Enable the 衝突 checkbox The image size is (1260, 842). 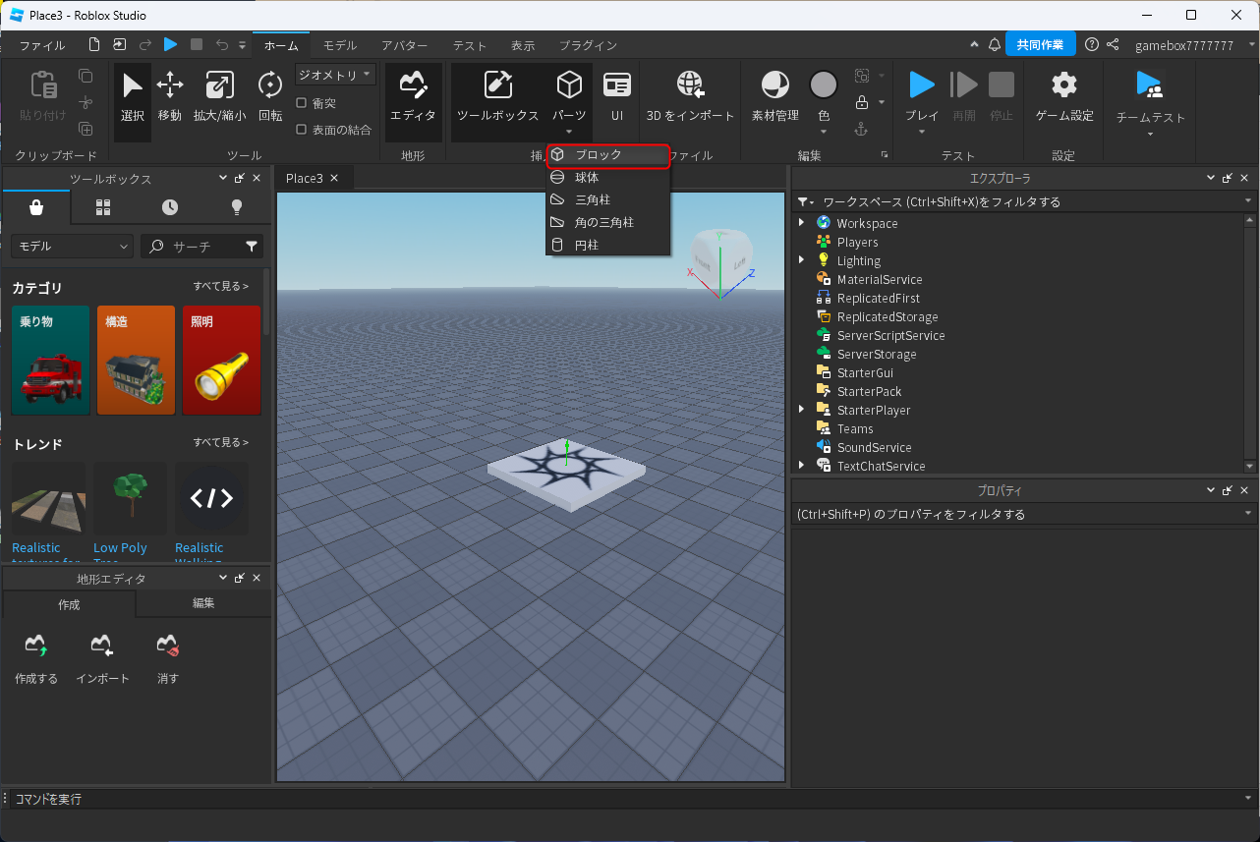point(302,103)
